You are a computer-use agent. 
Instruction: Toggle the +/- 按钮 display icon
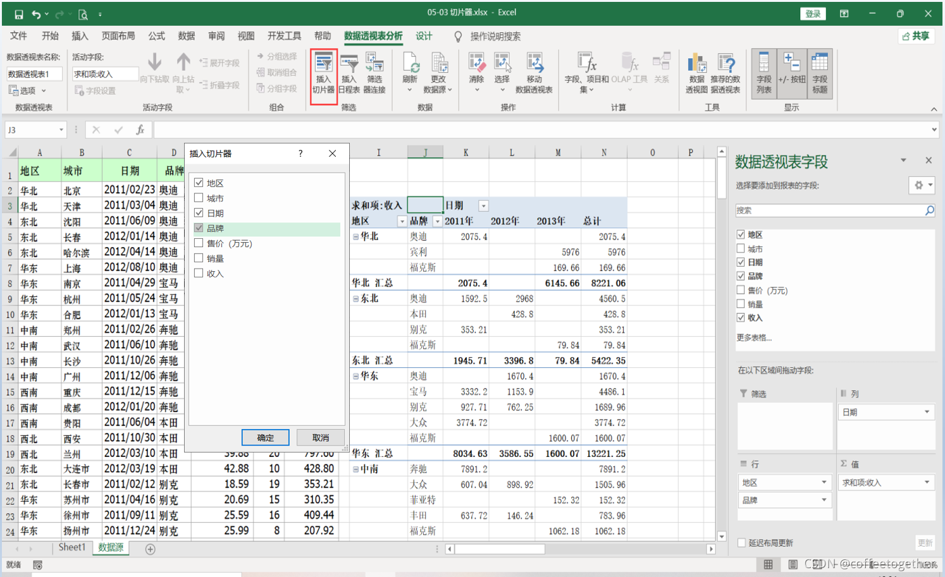(x=792, y=73)
